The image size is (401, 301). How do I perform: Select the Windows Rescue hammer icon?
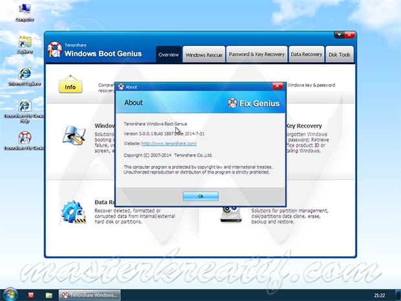(x=74, y=135)
